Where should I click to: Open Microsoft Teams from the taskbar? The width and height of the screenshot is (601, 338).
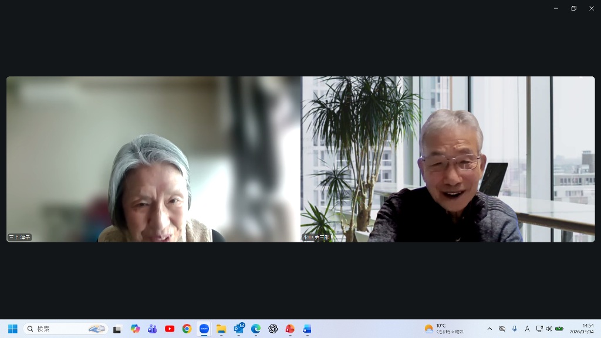153,329
